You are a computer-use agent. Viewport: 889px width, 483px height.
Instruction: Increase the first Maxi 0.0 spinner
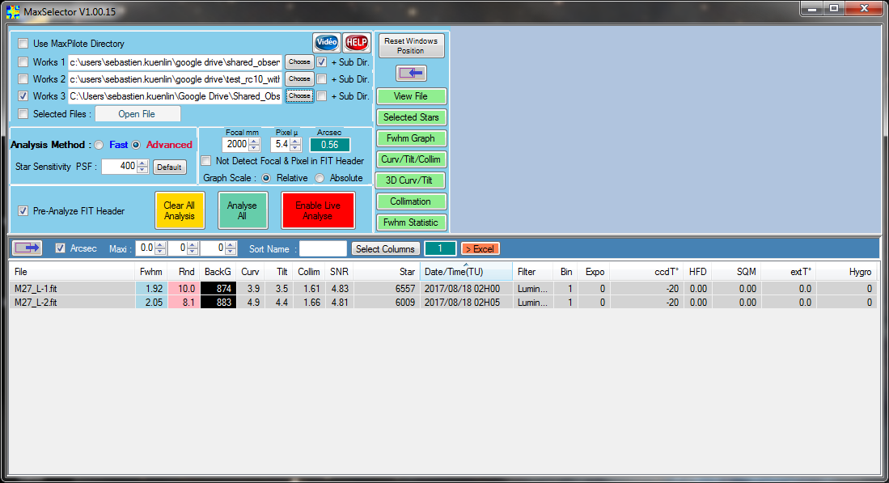click(160, 245)
